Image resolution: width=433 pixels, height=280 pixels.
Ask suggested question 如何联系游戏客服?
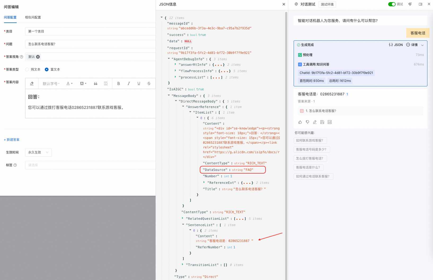310,141
